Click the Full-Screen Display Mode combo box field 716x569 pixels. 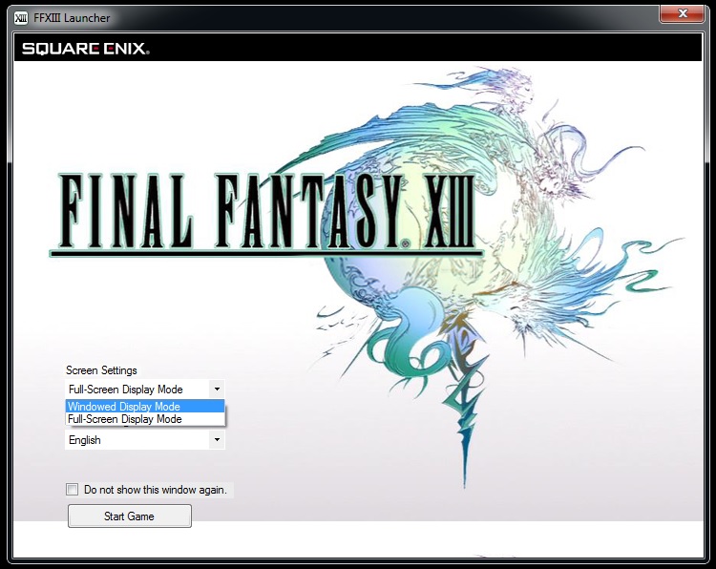[x=136, y=390]
